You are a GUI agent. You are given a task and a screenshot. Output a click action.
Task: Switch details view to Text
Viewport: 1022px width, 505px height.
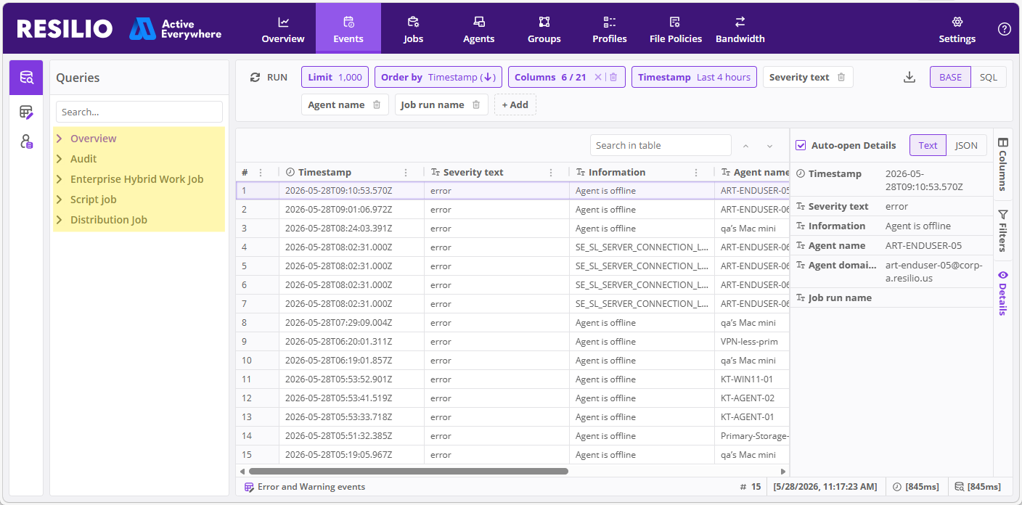pyautogui.click(x=928, y=145)
